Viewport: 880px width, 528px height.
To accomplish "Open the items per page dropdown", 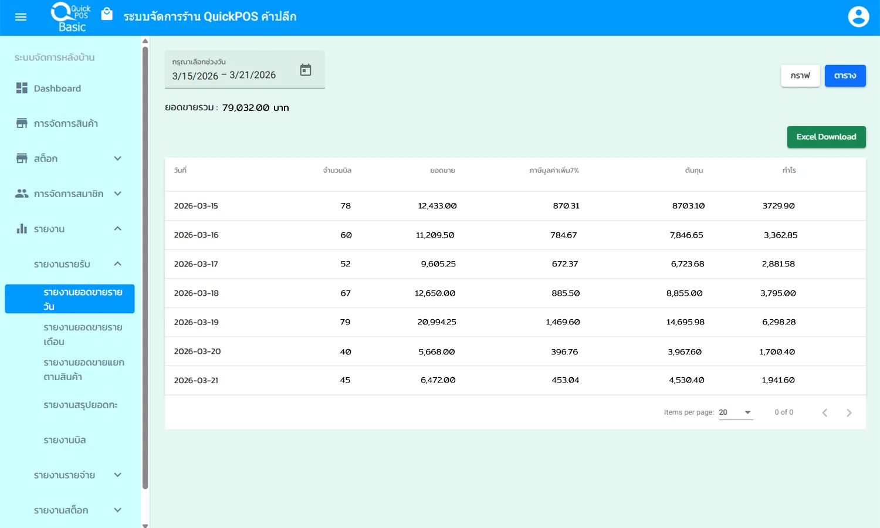I will click(x=736, y=412).
